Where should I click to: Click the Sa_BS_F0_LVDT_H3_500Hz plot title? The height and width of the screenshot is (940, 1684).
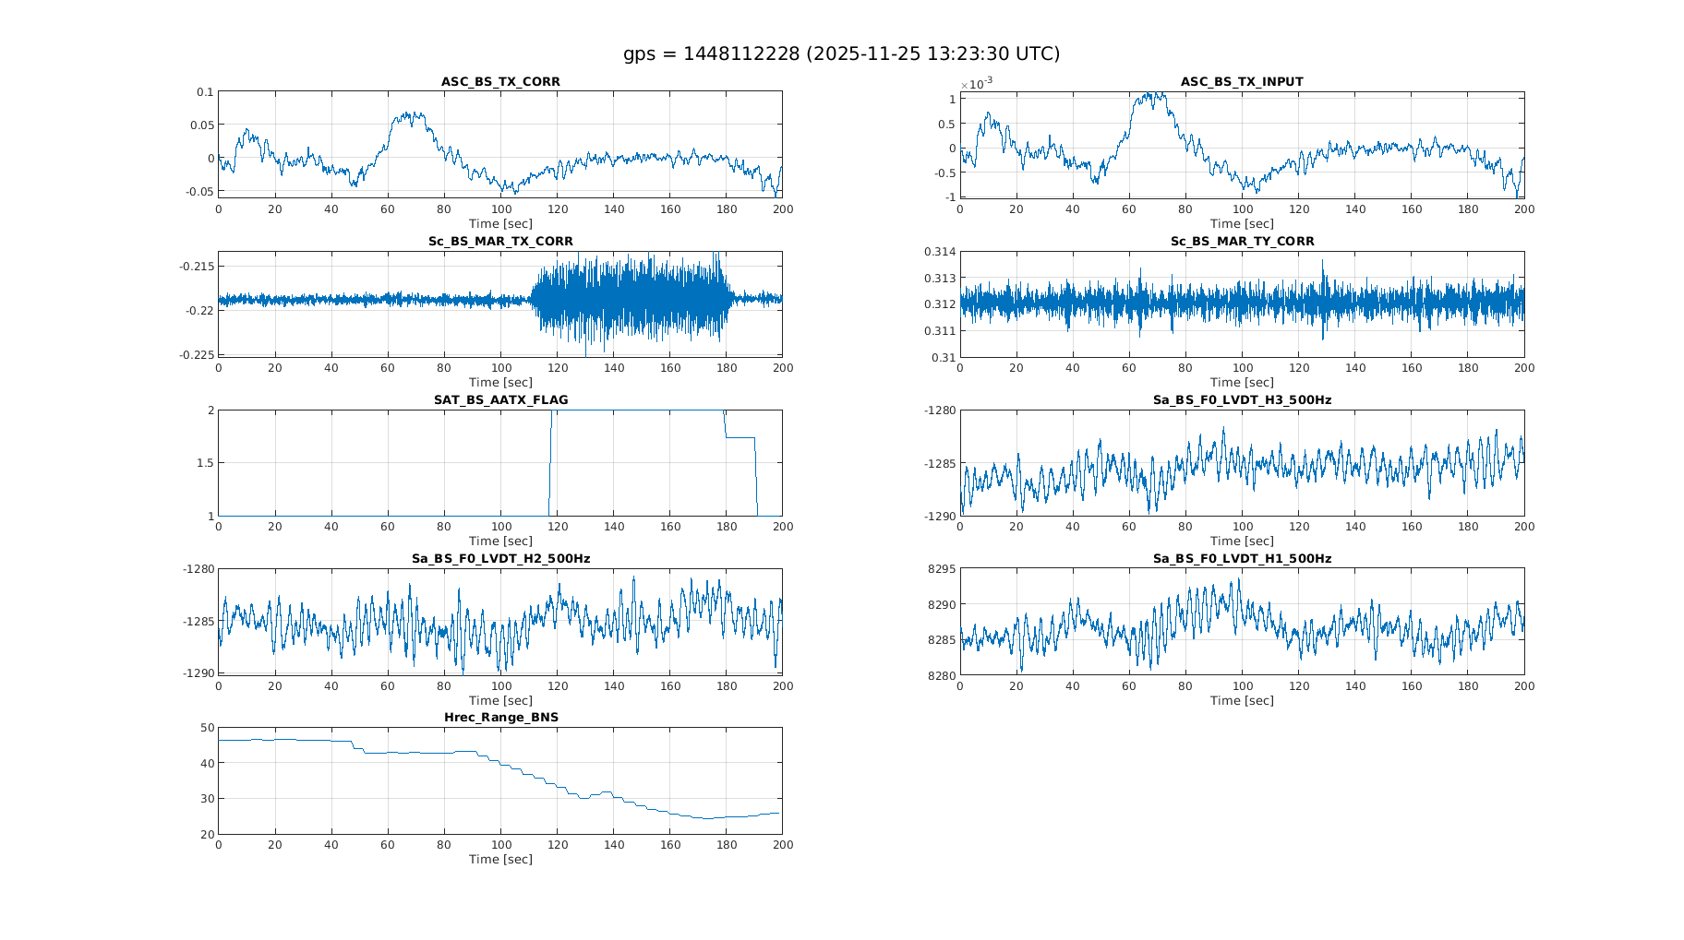tap(1242, 399)
